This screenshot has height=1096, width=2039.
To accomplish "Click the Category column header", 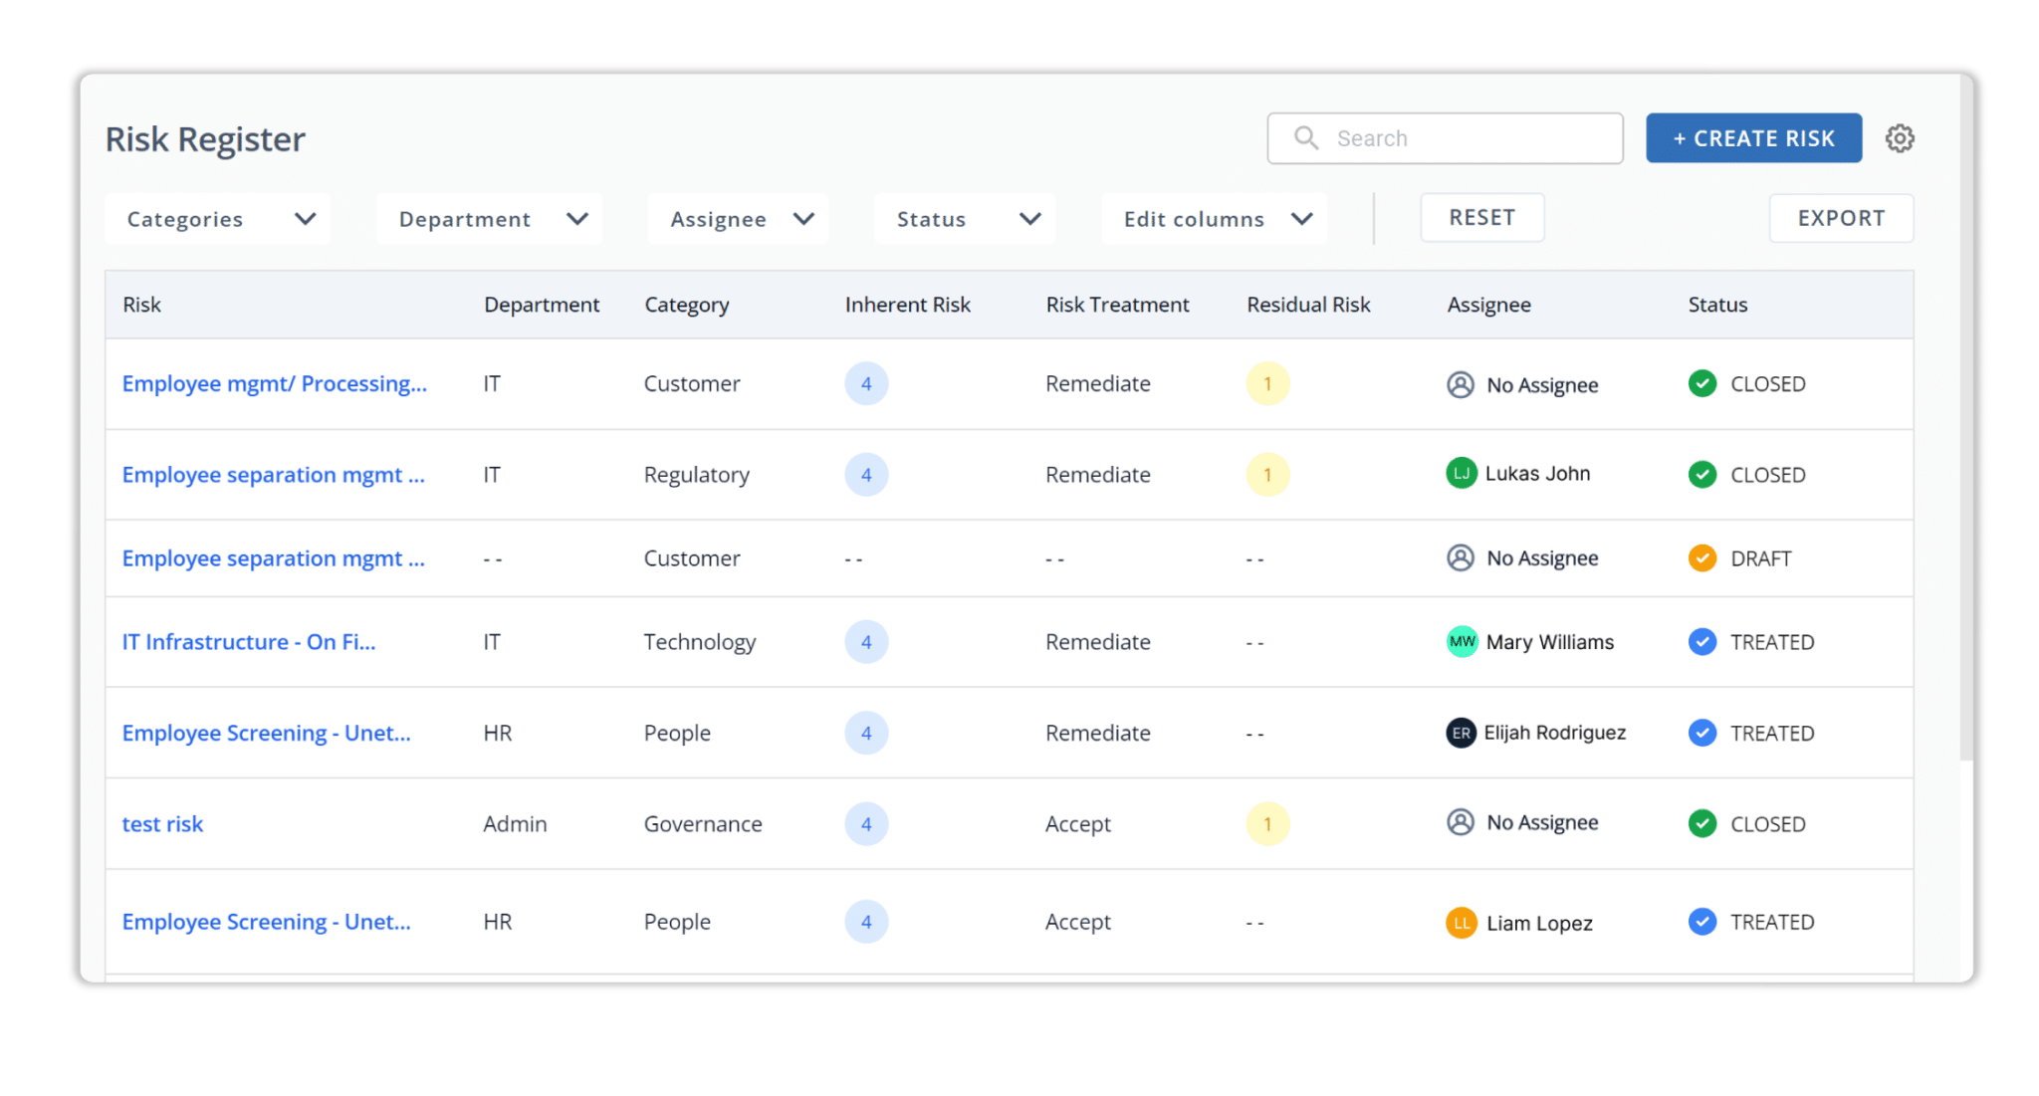I will pos(686,305).
